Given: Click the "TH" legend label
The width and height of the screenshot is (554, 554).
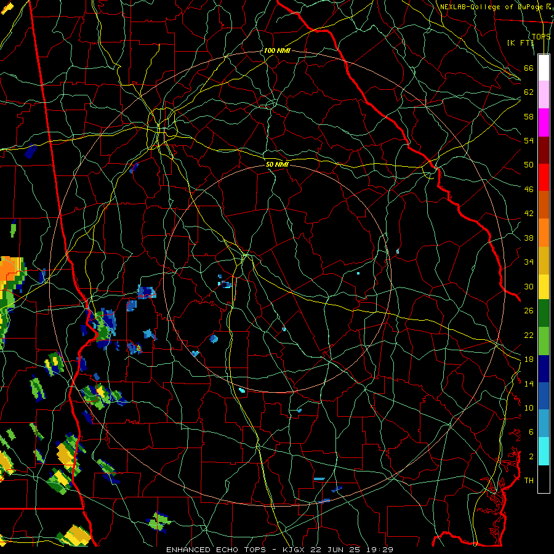Looking at the screenshot, I should click(x=529, y=481).
